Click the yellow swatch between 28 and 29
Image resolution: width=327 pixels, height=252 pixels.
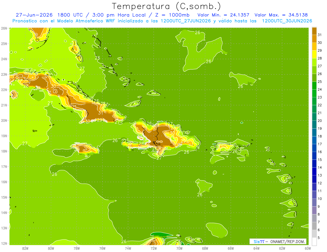click(314, 54)
